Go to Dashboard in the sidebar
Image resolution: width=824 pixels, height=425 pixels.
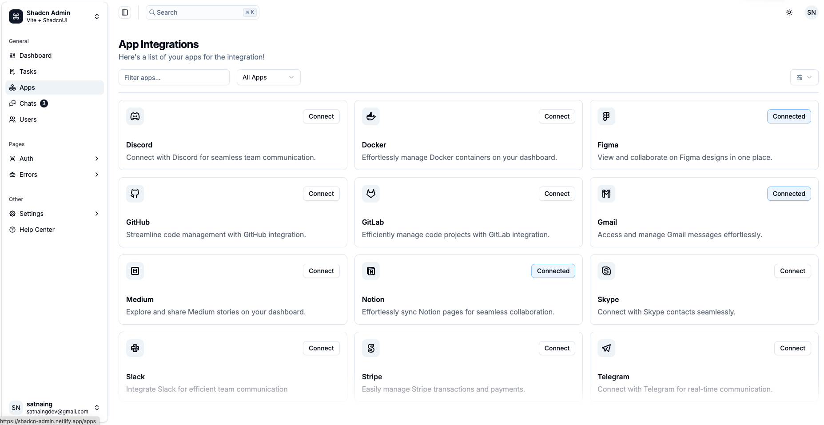tap(36, 56)
